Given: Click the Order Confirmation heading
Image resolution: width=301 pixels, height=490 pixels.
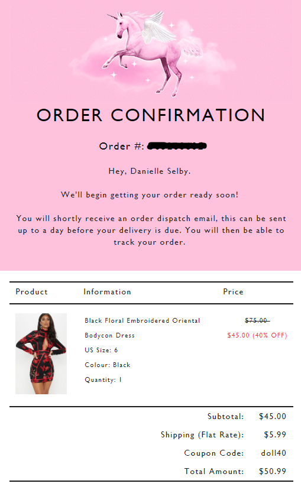Looking at the screenshot, I should point(151,115).
